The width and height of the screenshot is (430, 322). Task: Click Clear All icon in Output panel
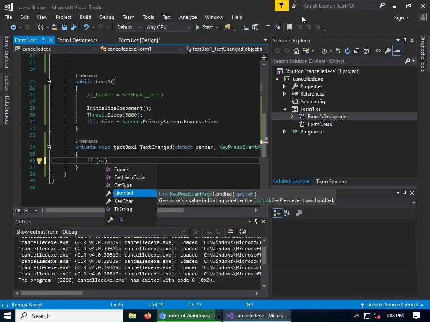[x=231, y=231]
